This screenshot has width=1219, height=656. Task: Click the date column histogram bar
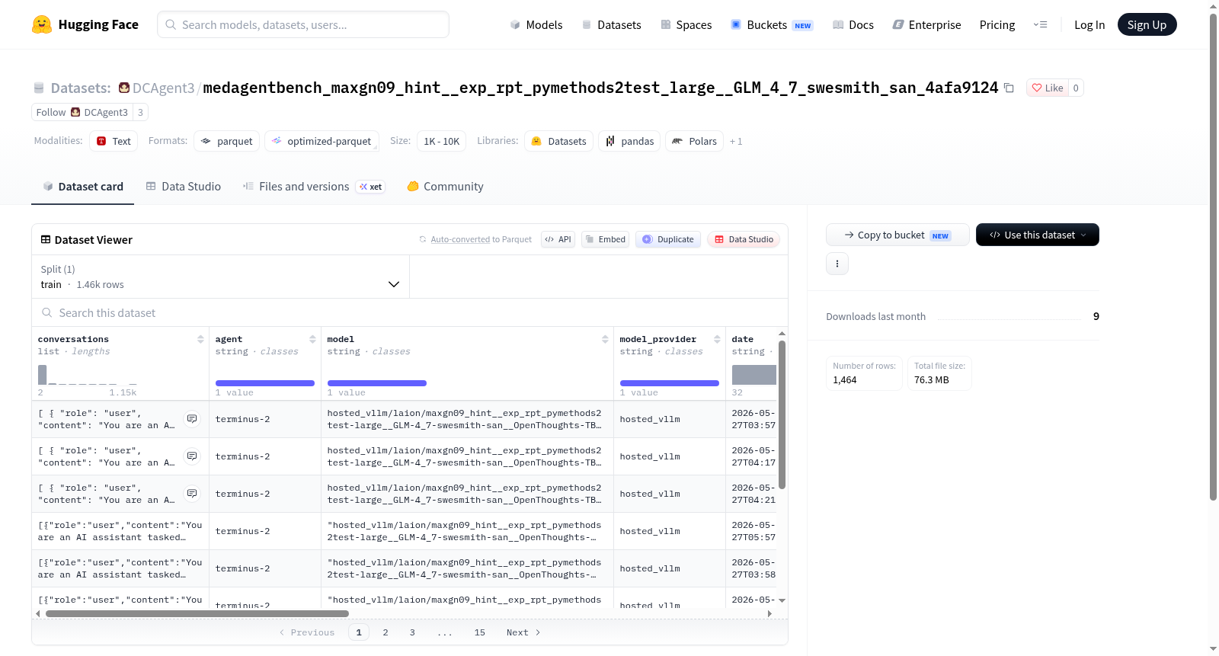(x=753, y=374)
